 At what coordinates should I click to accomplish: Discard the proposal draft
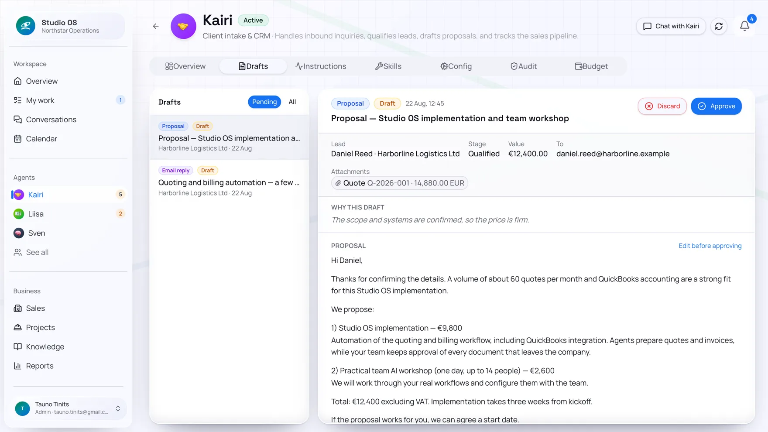(662, 106)
